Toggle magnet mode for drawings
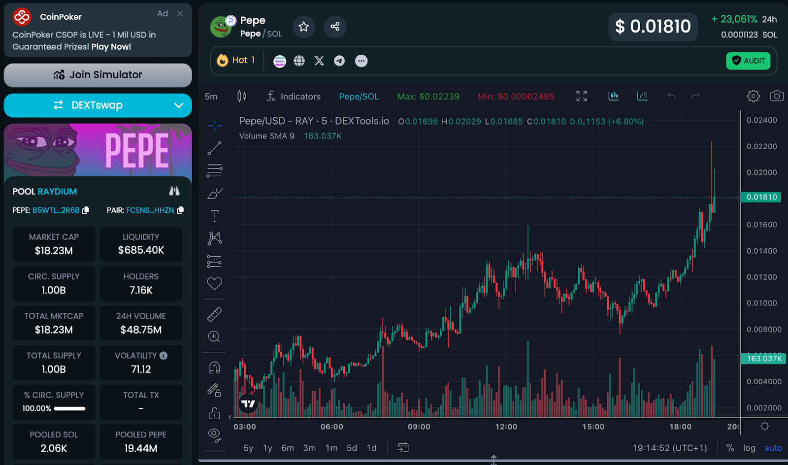The width and height of the screenshot is (788, 465). [215, 367]
